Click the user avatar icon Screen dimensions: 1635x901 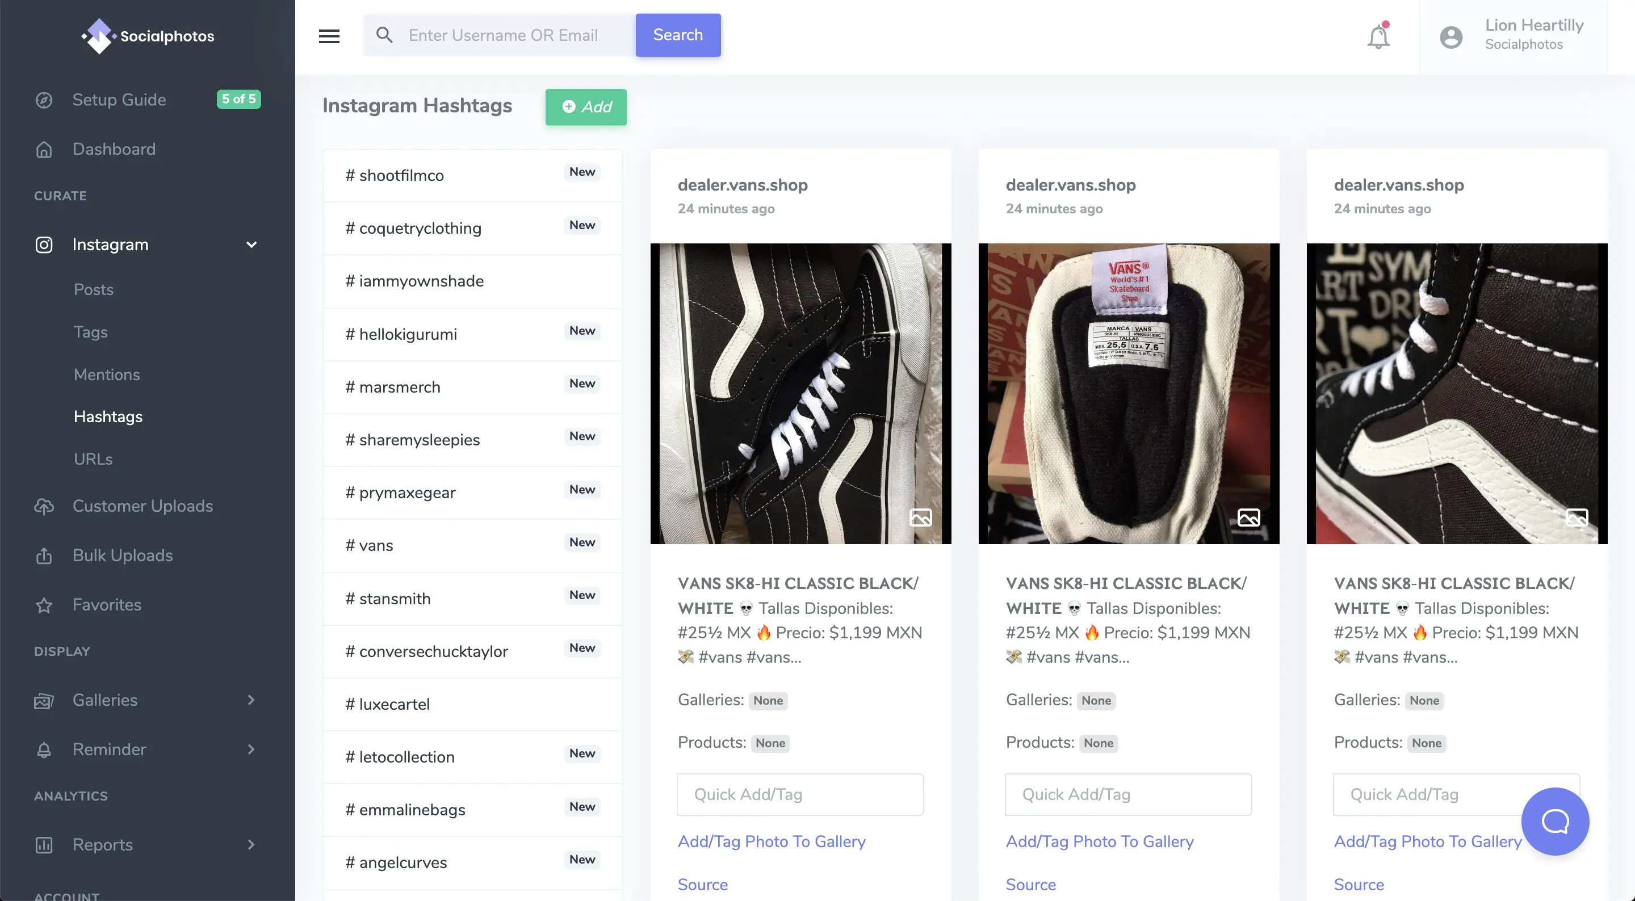[x=1451, y=36]
